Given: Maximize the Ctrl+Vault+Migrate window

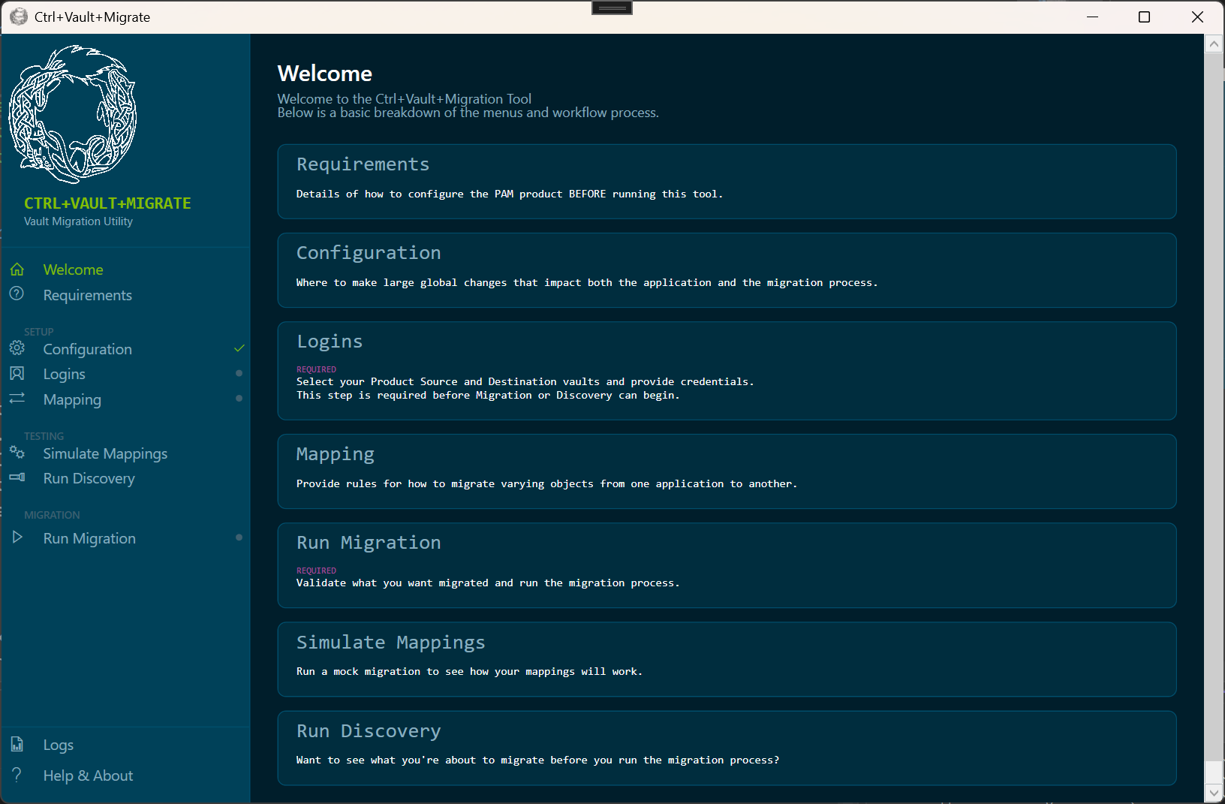Looking at the screenshot, I should point(1144,17).
